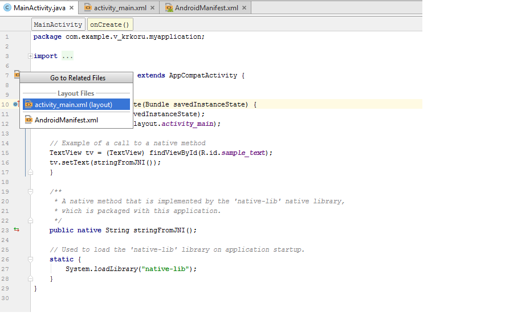513x324 pixels.
Task: Click the fold end marker on line 28
Action: (x=30, y=279)
